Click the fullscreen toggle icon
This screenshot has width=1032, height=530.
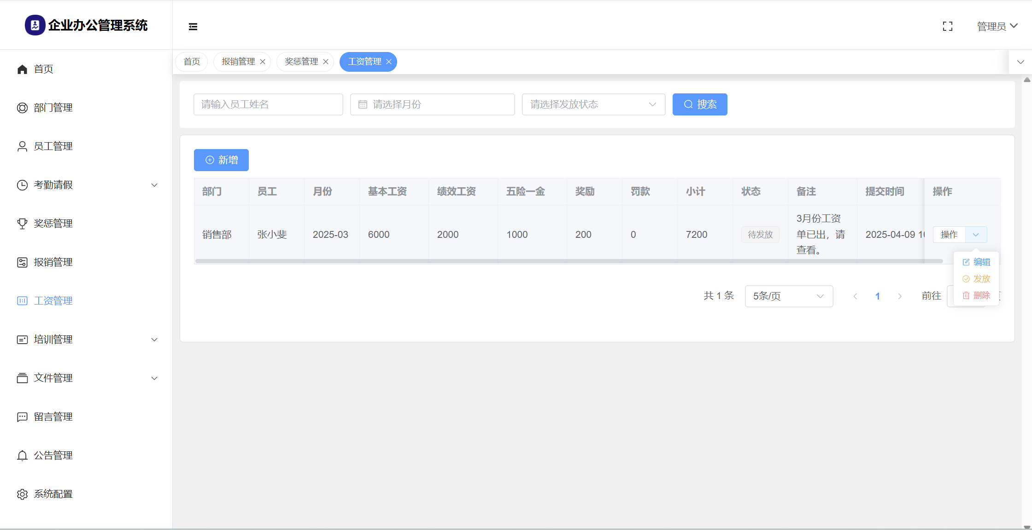[948, 26]
